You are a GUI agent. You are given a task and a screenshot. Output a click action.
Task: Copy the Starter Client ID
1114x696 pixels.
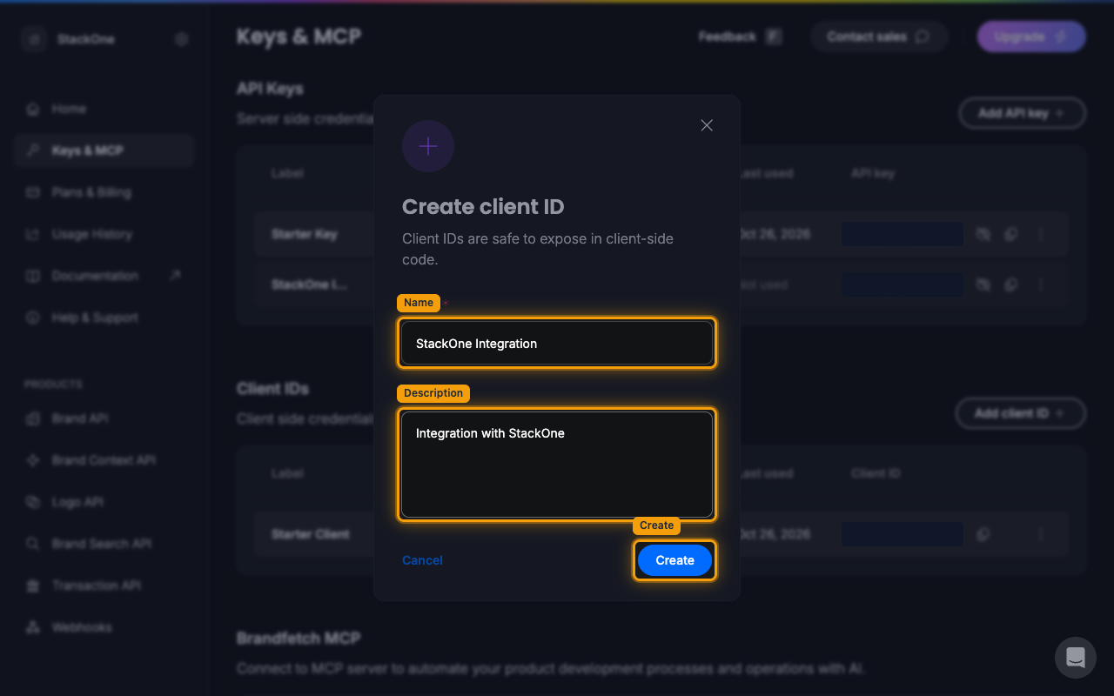(x=983, y=534)
